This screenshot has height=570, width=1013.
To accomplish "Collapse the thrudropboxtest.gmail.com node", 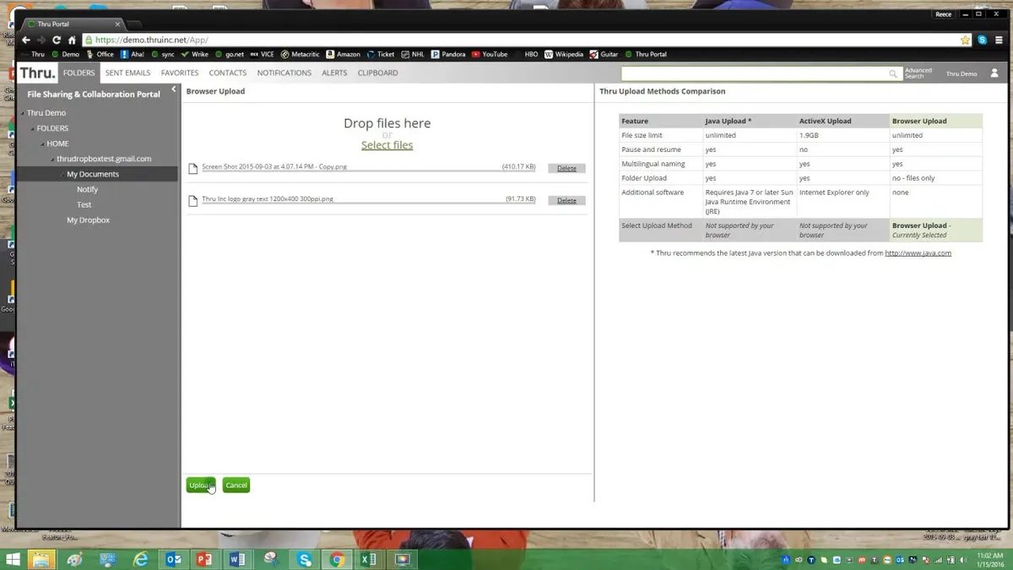I will 52,159.
